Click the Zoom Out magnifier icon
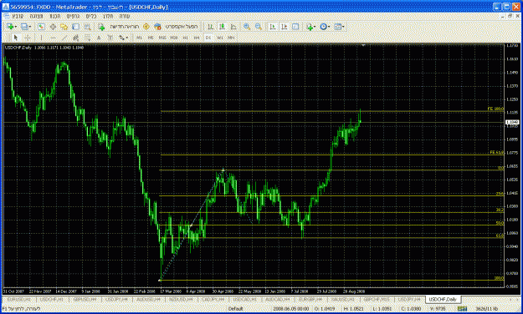This screenshot has height=314, width=523. coord(259,27)
